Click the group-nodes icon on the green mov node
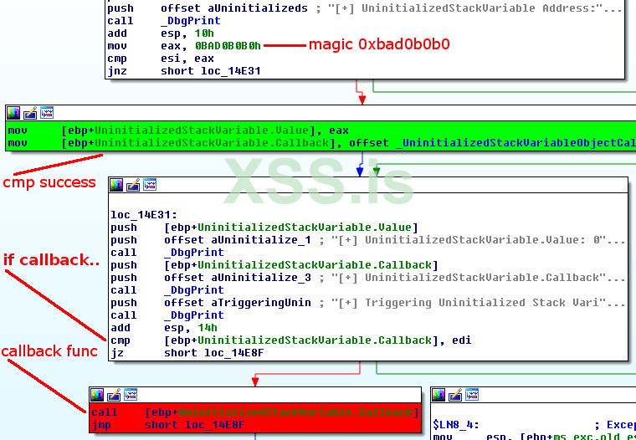The image size is (636, 440). tap(47, 113)
